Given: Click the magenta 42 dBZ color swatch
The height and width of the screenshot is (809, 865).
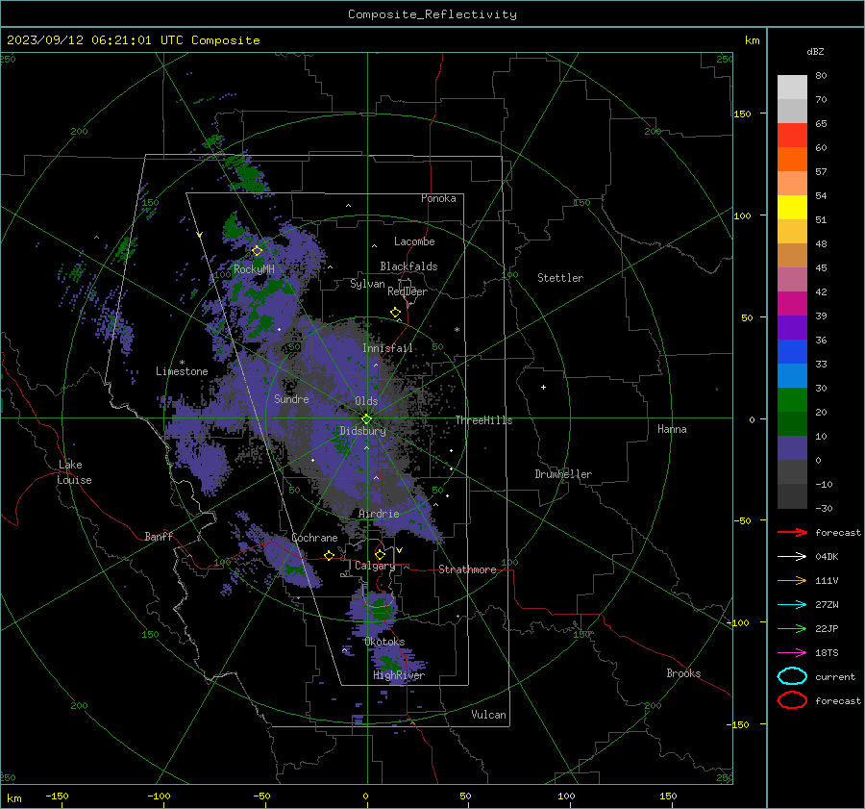Looking at the screenshot, I should click(792, 303).
